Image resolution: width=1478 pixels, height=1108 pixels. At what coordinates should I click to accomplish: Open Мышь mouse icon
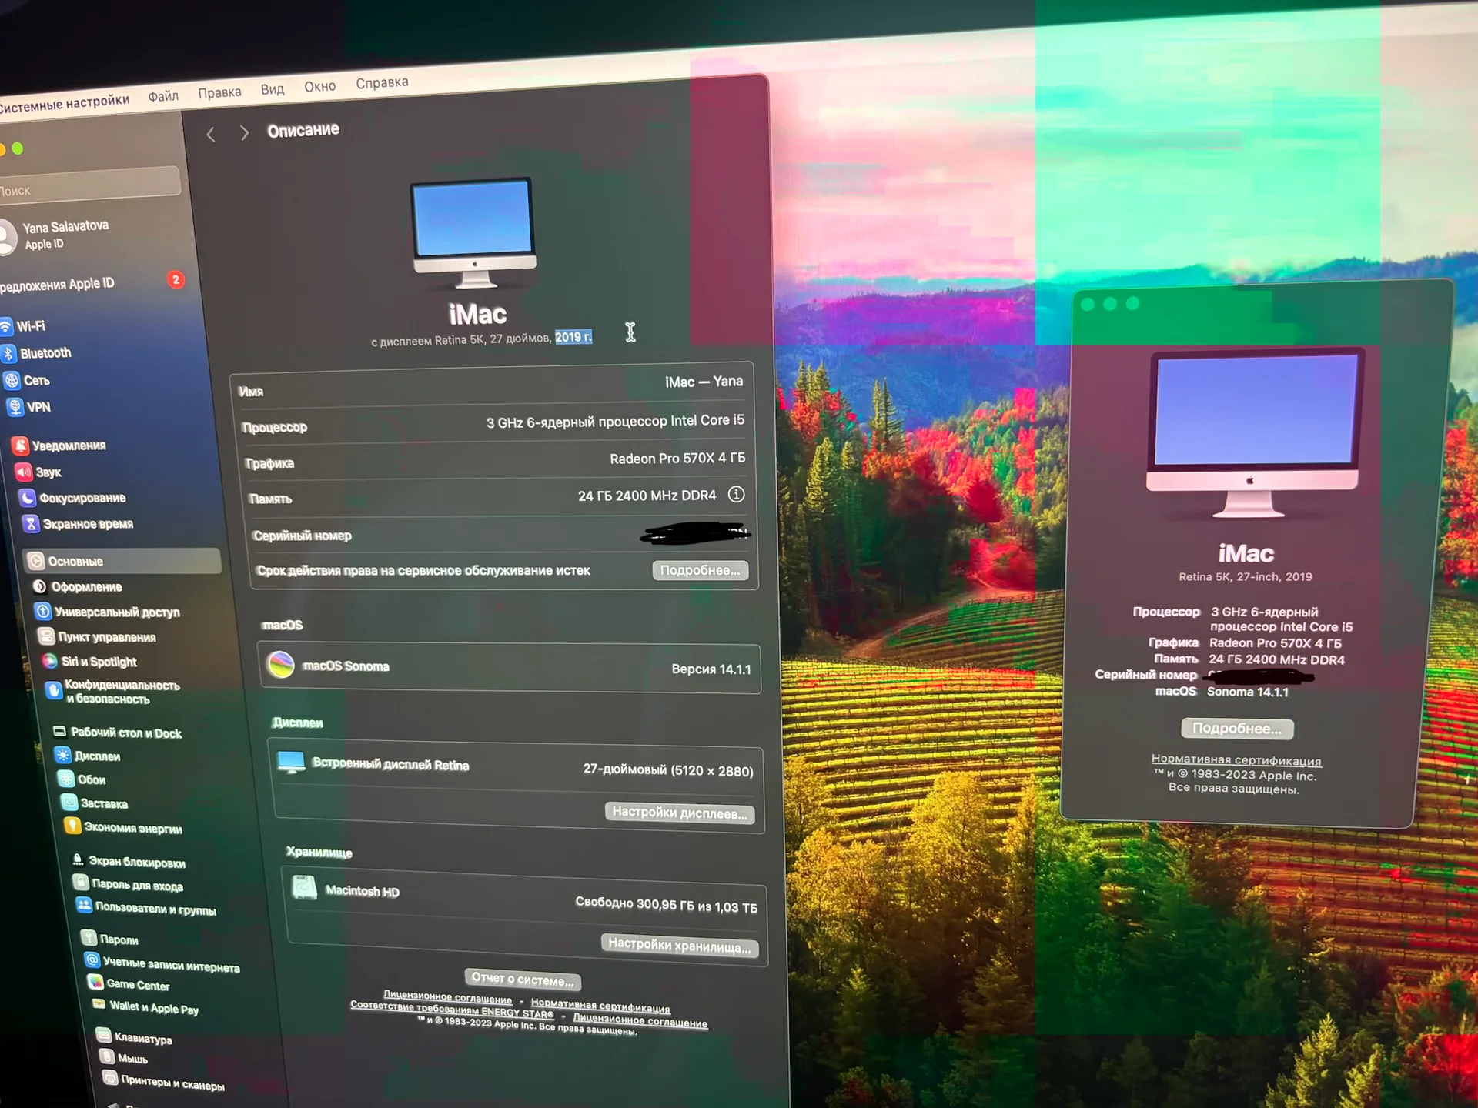point(107,1056)
